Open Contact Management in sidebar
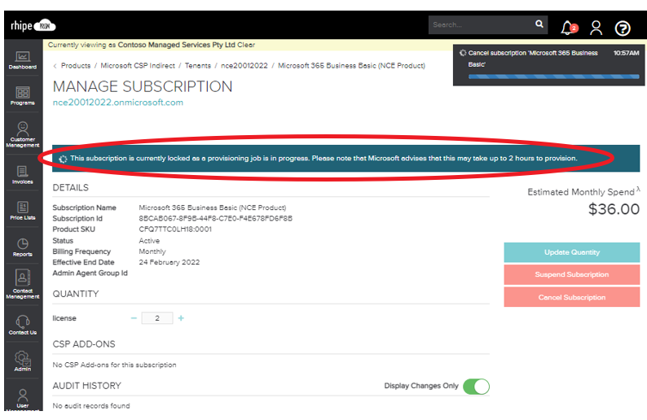Viewport: 647px width, 420px height. [x=23, y=284]
